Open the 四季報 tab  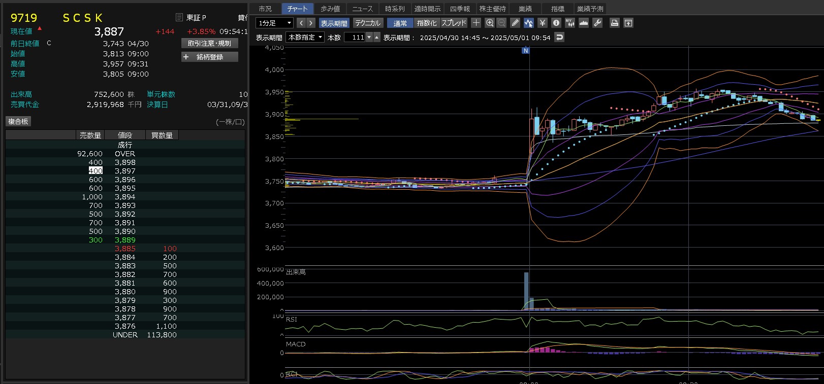460,9
